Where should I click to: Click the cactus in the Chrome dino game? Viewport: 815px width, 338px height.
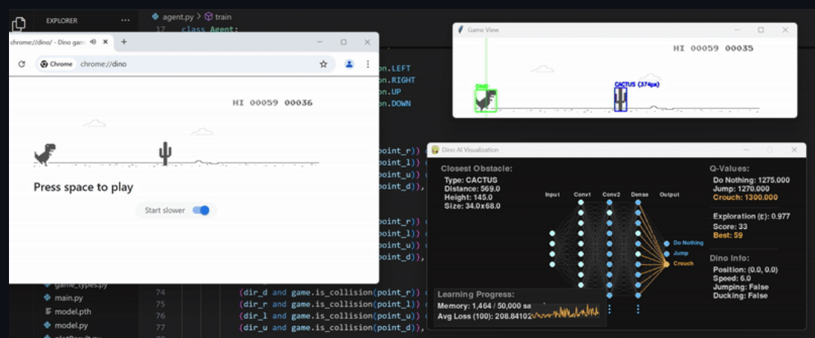pyautogui.click(x=165, y=153)
